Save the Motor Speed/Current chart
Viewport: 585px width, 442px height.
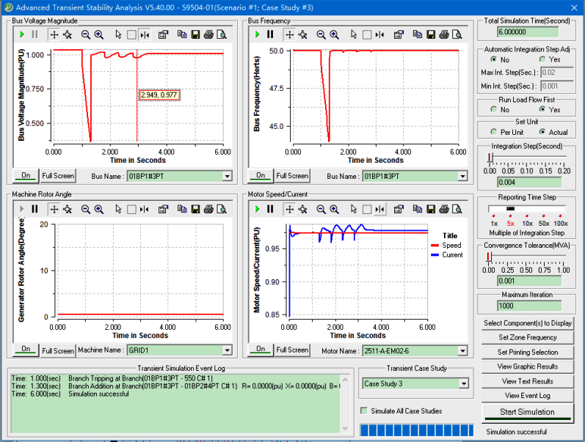tap(431, 209)
